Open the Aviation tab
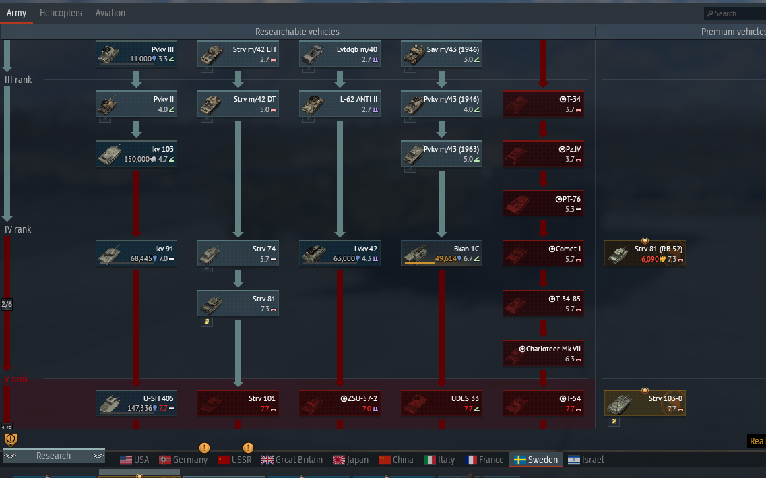766x478 pixels. tap(110, 13)
